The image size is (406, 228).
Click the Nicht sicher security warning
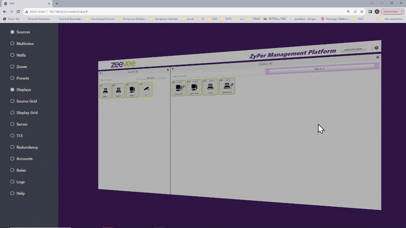[35, 11]
